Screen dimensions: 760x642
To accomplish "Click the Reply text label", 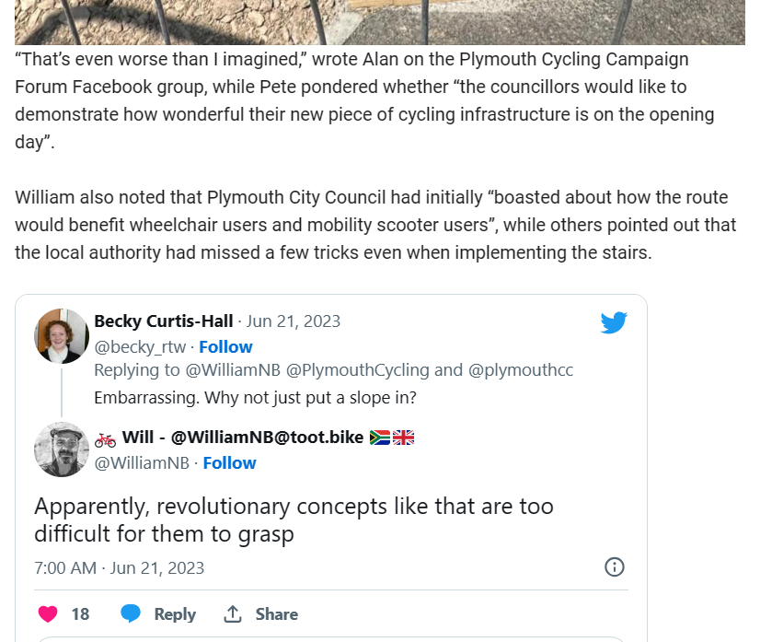I will coord(175,614).
